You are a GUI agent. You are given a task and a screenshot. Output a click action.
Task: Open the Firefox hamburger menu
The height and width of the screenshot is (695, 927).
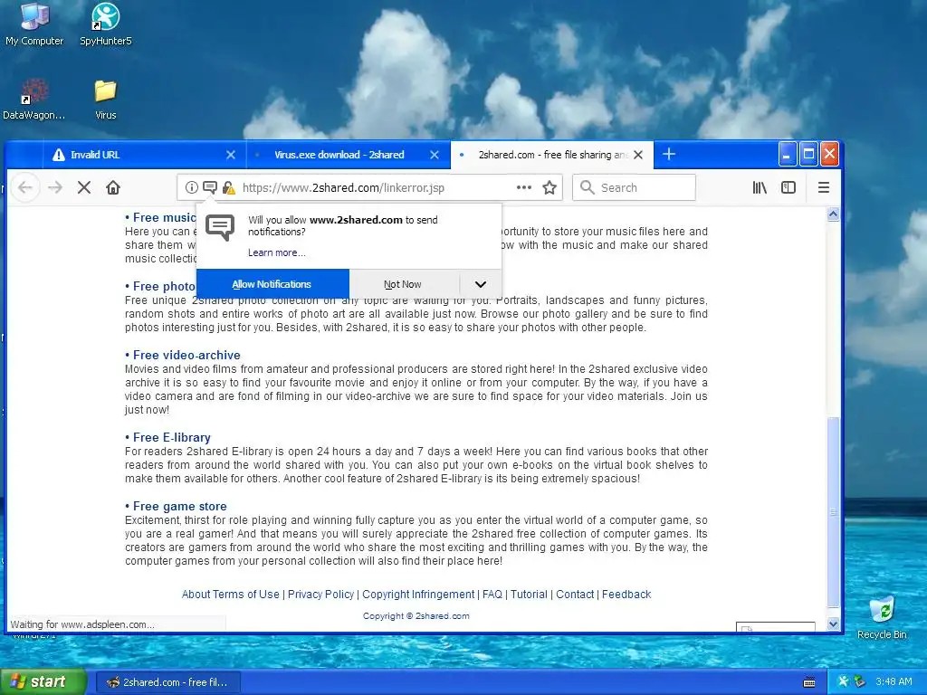pos(823,187)
